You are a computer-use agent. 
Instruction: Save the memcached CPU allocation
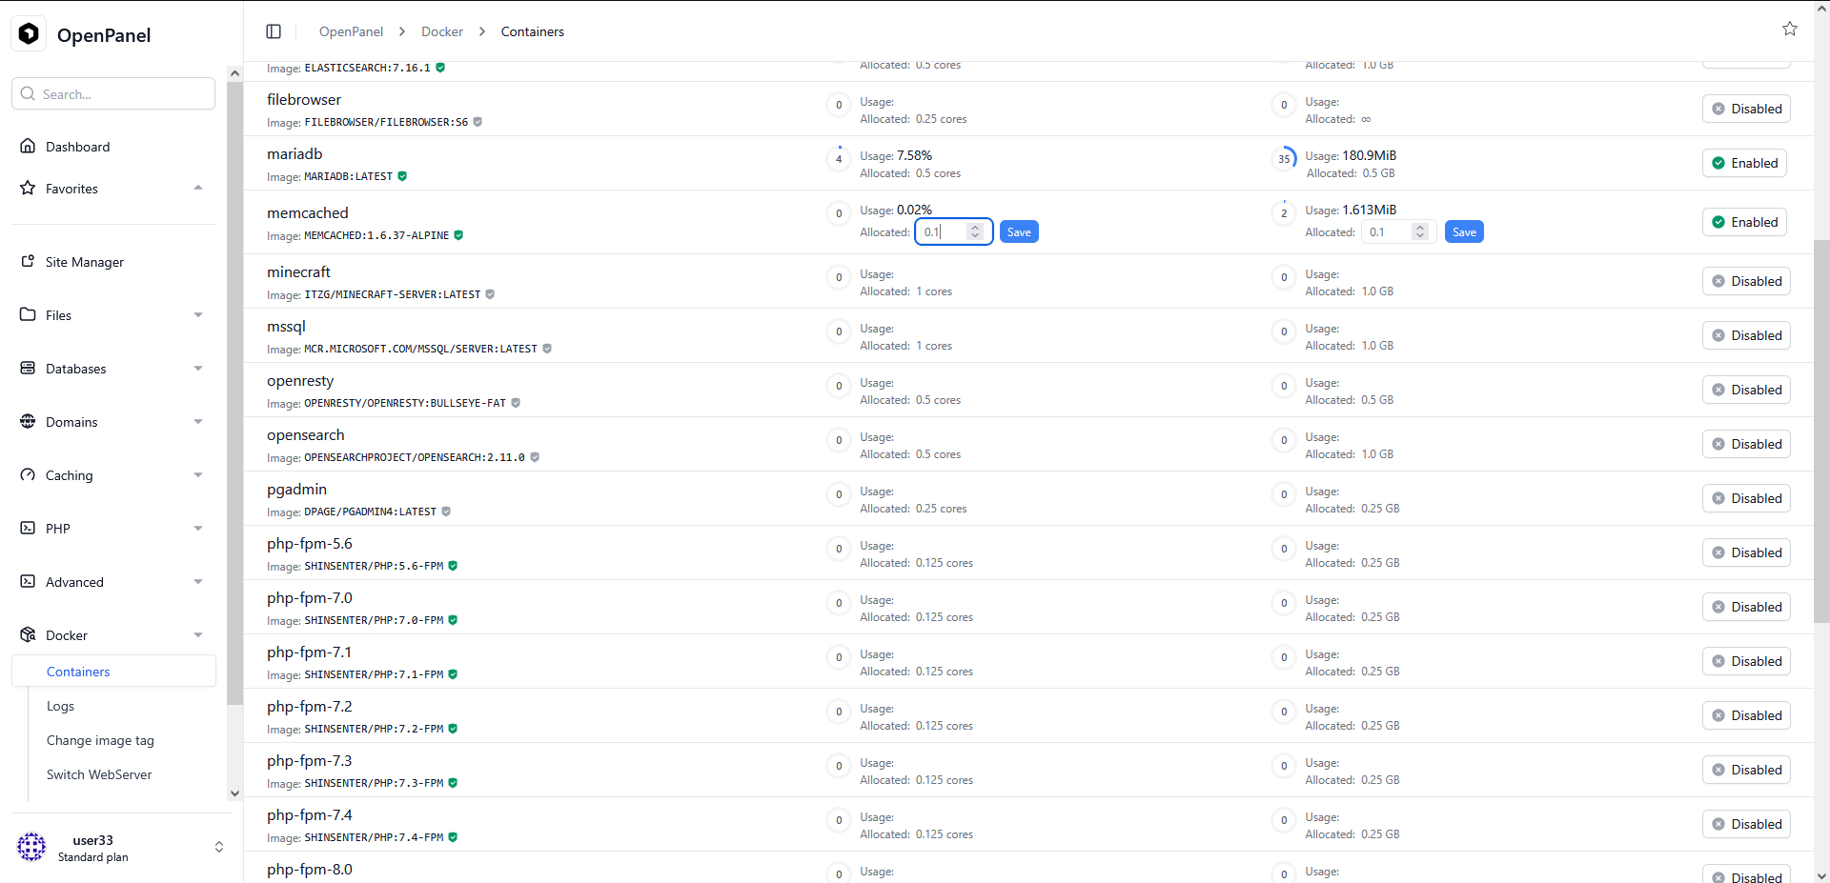[1019, 232]
